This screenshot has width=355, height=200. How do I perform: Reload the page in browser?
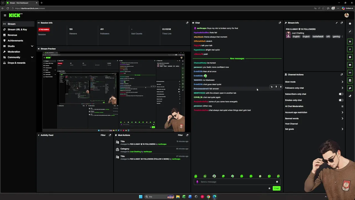7,8
